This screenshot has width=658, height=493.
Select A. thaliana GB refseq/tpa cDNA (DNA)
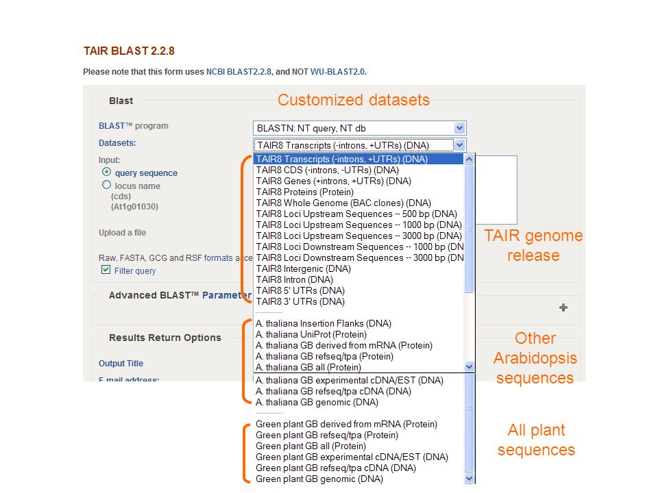[x=358, y=391]
